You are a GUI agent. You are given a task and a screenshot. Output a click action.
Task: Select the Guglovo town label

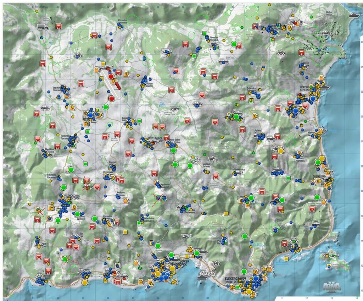click(x=206, y=165)
